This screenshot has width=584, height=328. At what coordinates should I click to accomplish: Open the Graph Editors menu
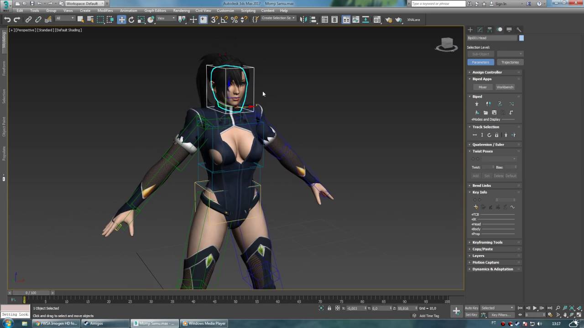tap(155, 10)
